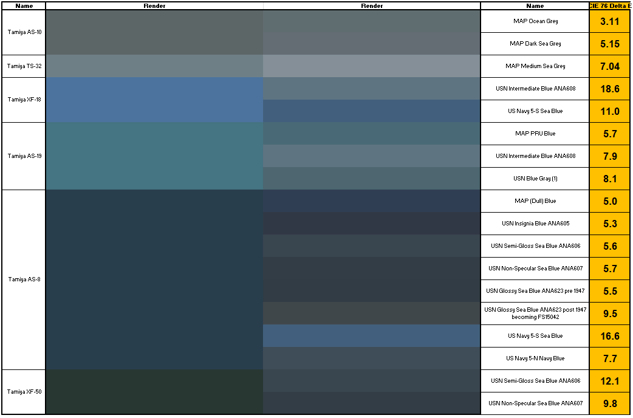Select USN Glossy Sea Blue ANA623 pre 1947
Image resolution: width=633 pixels, height=418 pixels.
pos(535,291)
